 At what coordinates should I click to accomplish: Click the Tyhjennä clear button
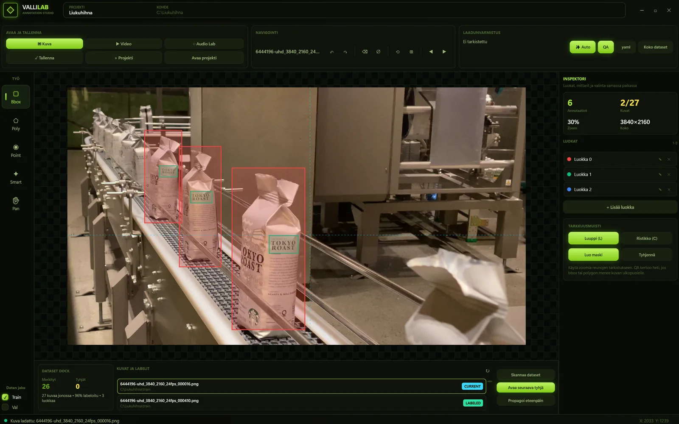(x=647, y=255)
